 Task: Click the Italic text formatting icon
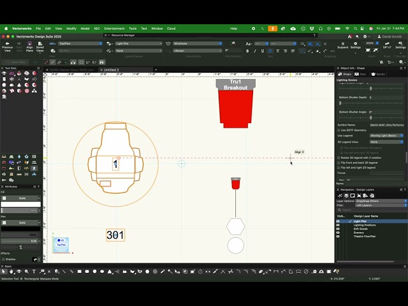tap(255, 51)
